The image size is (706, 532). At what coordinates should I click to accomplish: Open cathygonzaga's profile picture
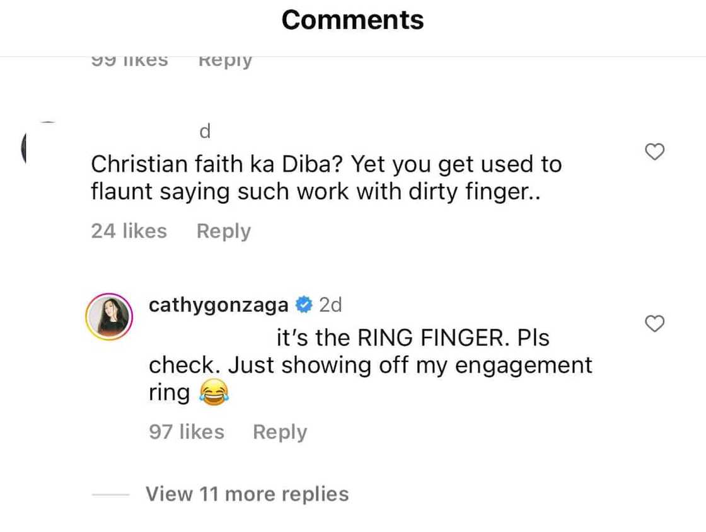108,314
